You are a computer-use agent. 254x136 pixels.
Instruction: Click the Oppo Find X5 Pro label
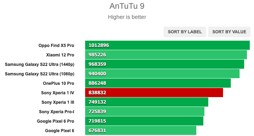tap(56, 46)
